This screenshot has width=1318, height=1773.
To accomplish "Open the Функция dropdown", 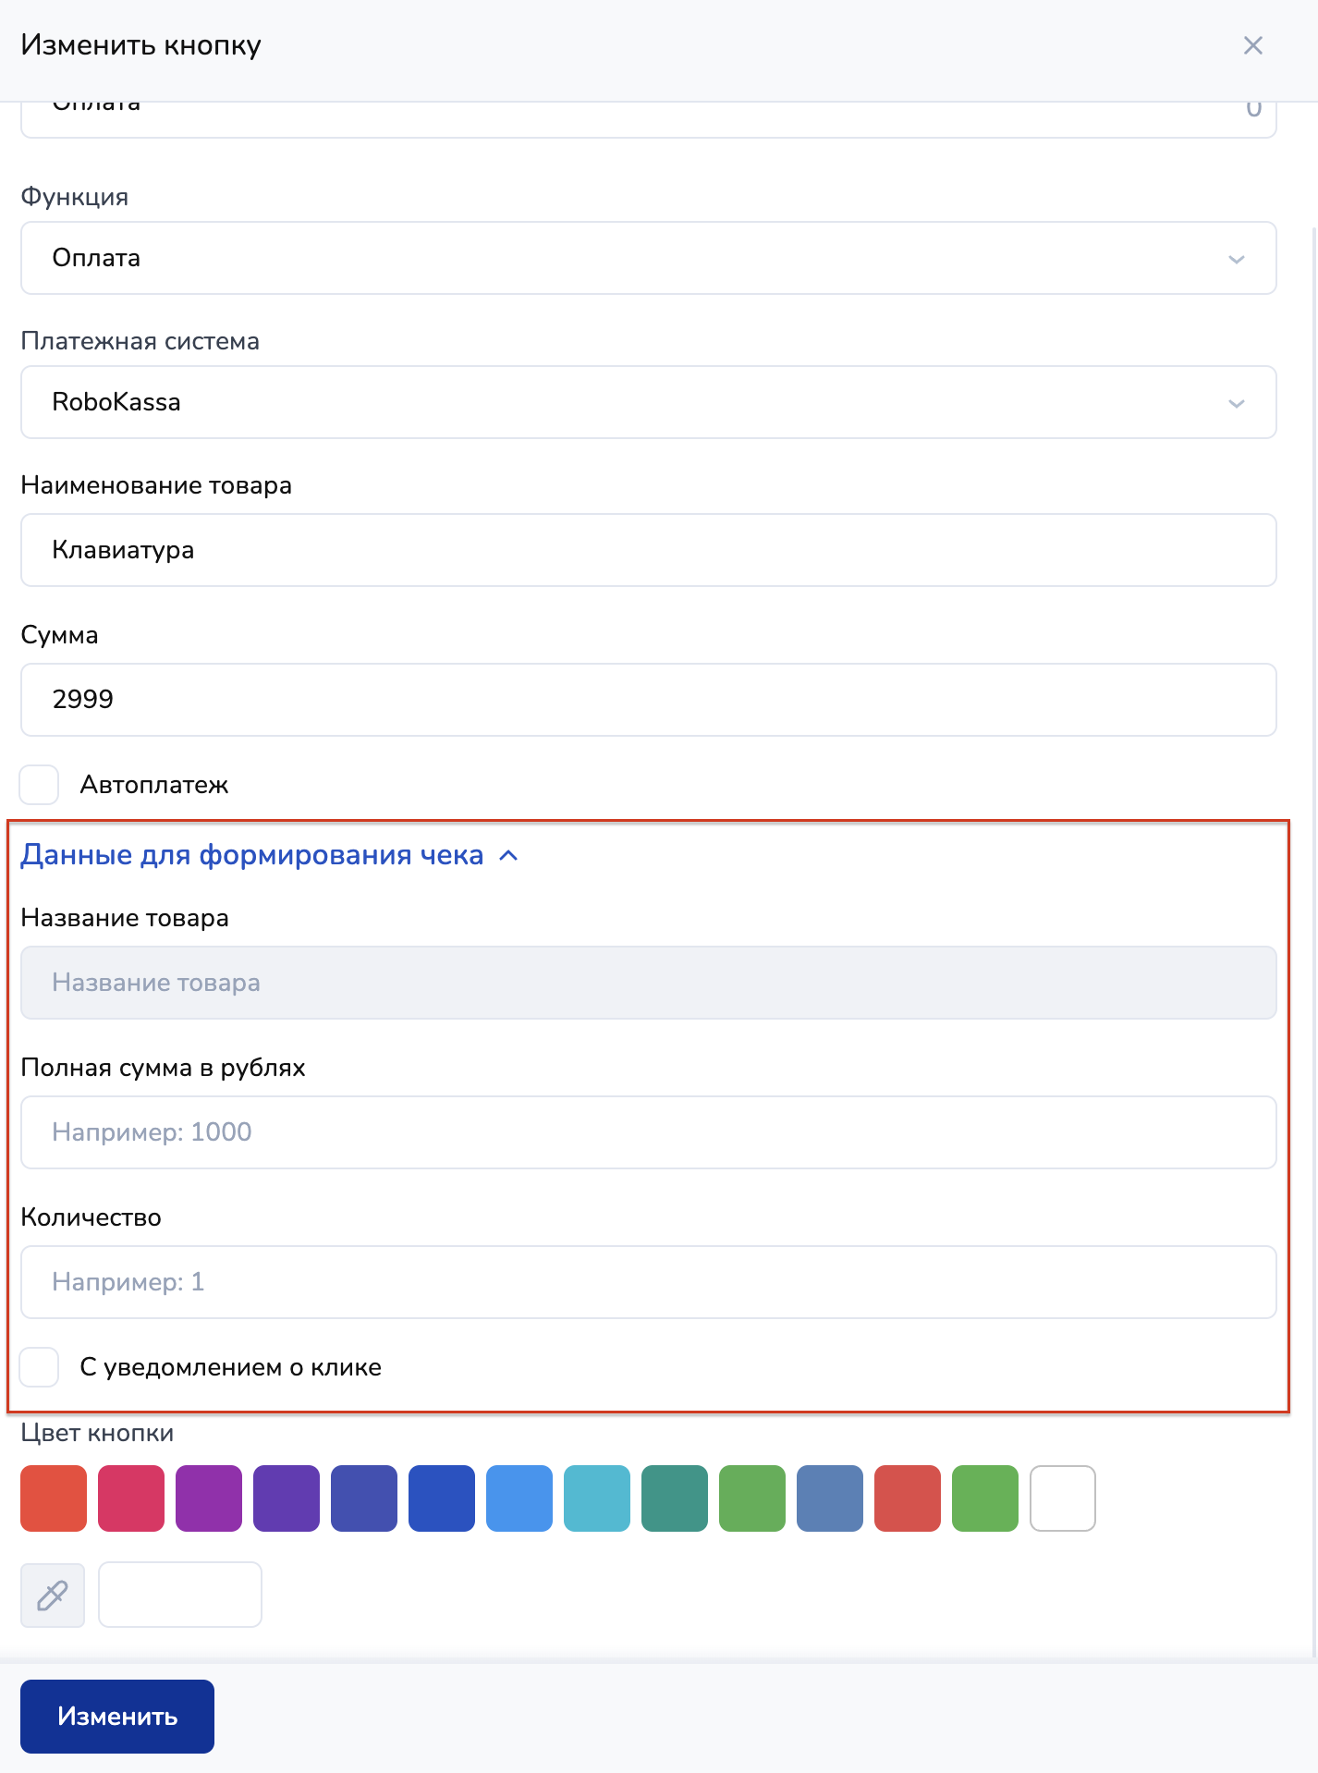I will pos(648,258).
